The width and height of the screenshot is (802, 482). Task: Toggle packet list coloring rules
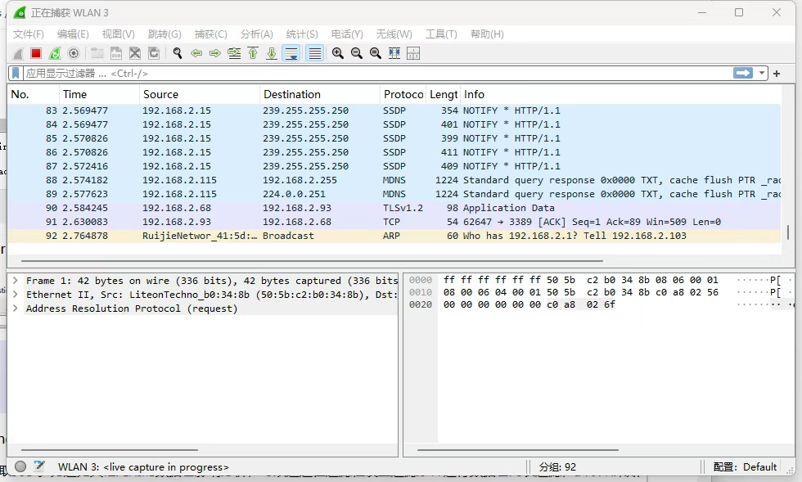click(x=314, y=53)
